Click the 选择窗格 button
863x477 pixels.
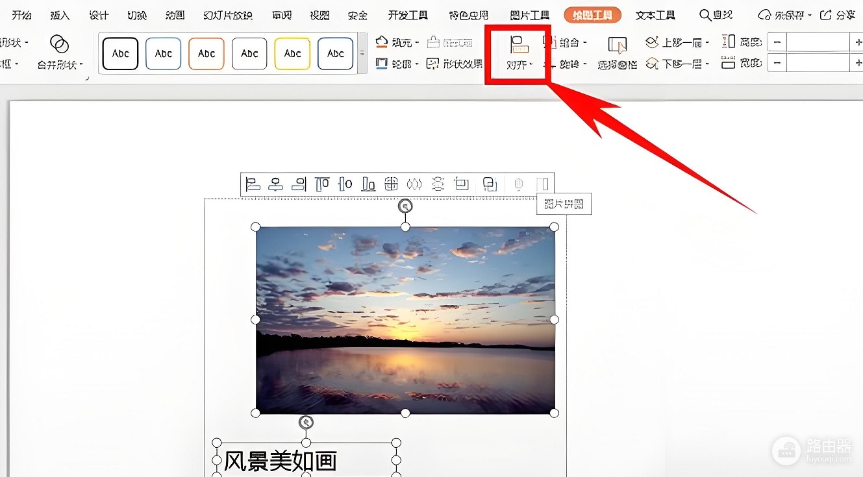pos(618,54)
